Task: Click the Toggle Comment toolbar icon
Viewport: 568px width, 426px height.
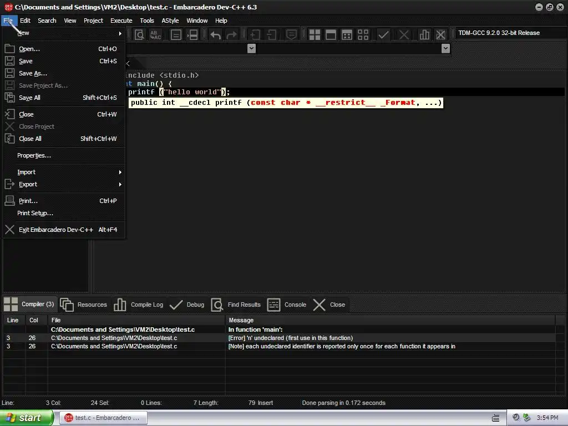Action: click(291, 35)
